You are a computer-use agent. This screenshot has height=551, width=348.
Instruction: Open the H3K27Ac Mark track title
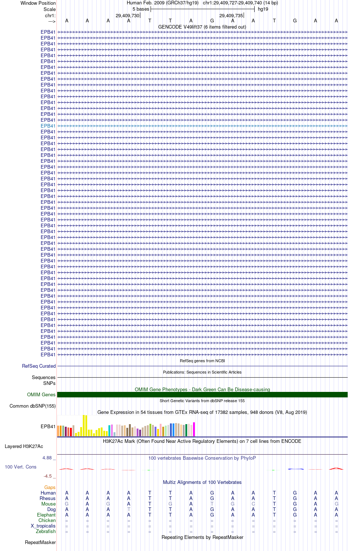202,441
